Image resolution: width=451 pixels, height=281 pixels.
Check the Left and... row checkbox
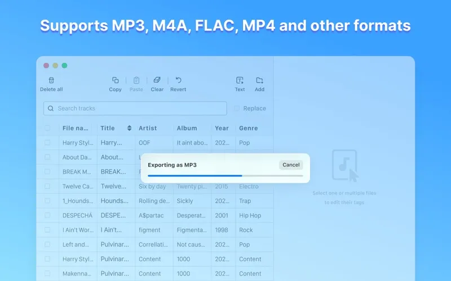[x=47, y=244]
